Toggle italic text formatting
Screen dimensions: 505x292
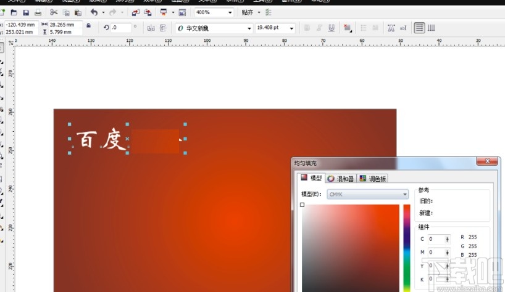319,28
